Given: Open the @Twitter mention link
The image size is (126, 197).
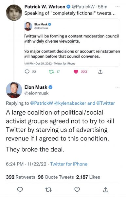Looking at the screenshot, I should [105, 103].
